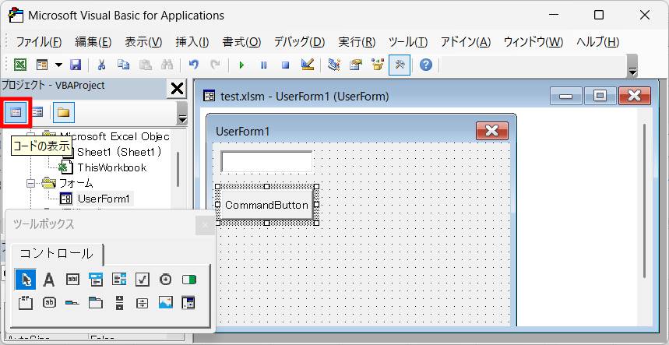Image resolution: width=669 pixels, height=345 pixels.
Task: Click the Break pause icon
Action: click(264, 65)
